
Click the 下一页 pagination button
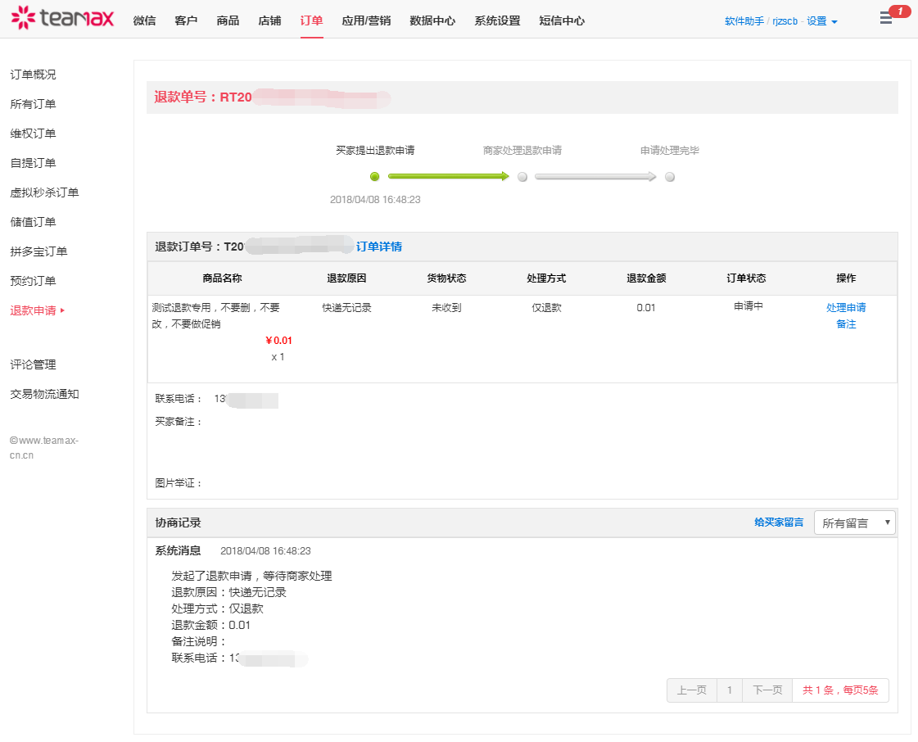pos(767,690)
